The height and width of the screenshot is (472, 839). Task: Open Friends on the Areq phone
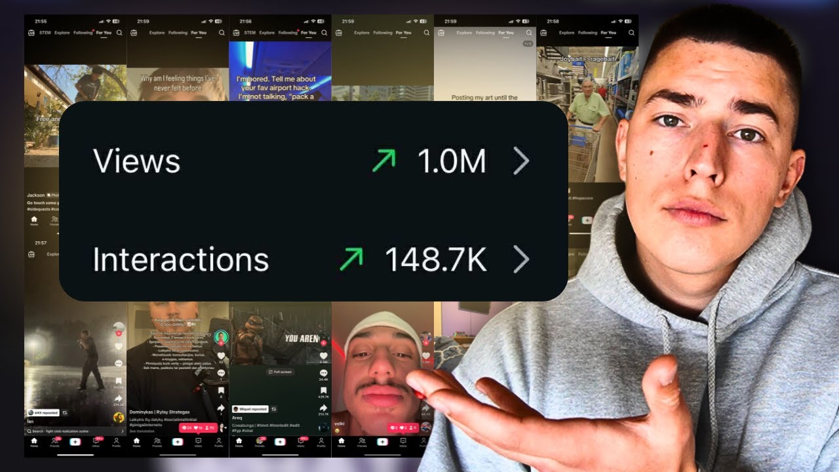260,442
